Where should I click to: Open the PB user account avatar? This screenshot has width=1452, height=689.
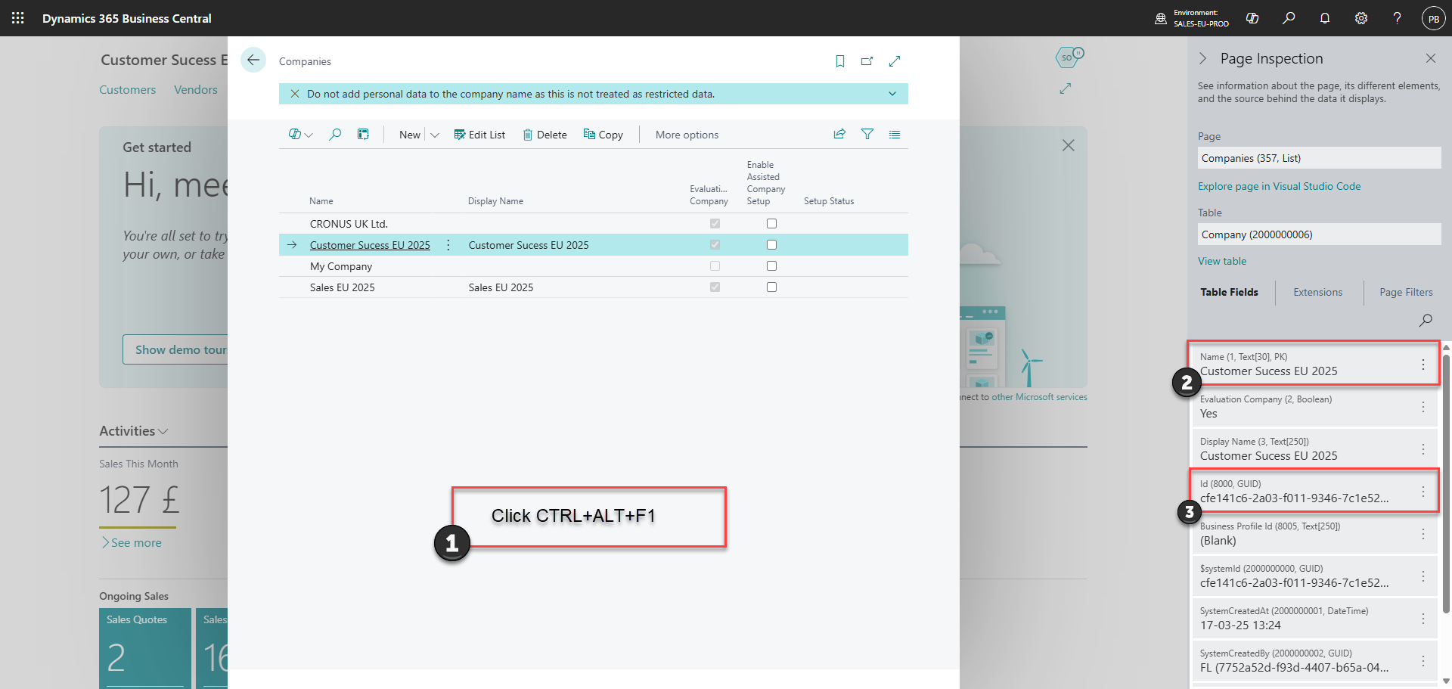point(1434,18)
